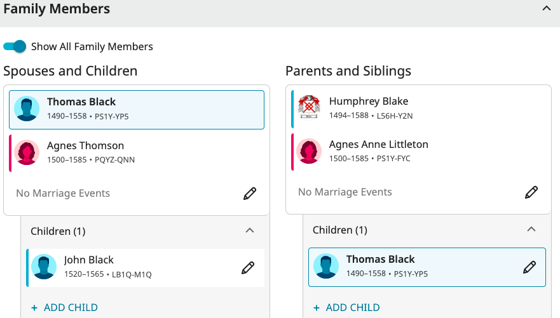Collapse the Family Members section
The width and height of the screenshot is (560, 318).
(546, 9)
